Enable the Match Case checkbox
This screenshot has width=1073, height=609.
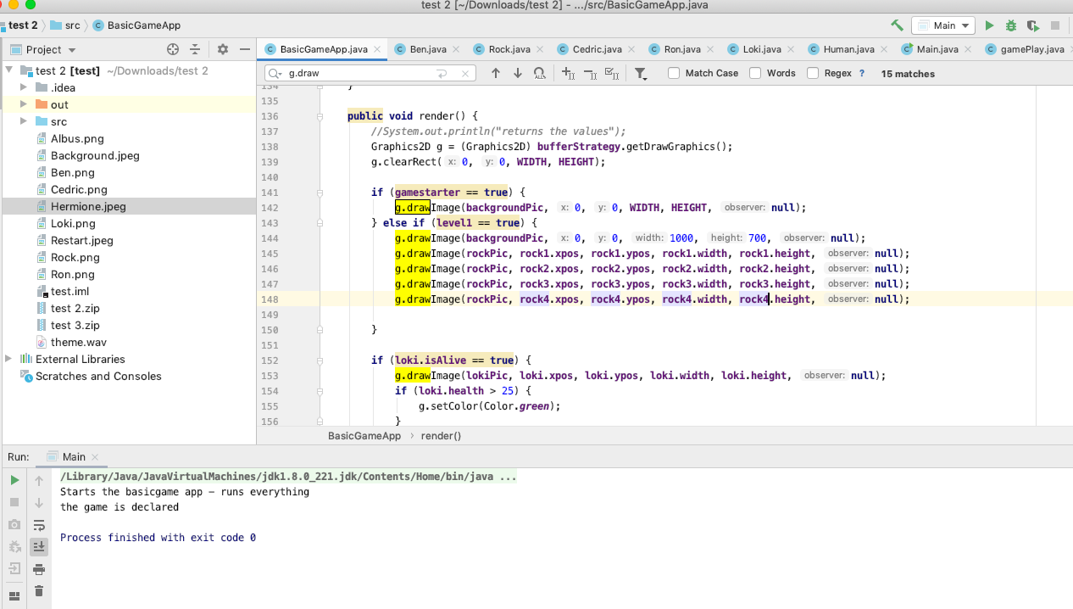point(674,74)
